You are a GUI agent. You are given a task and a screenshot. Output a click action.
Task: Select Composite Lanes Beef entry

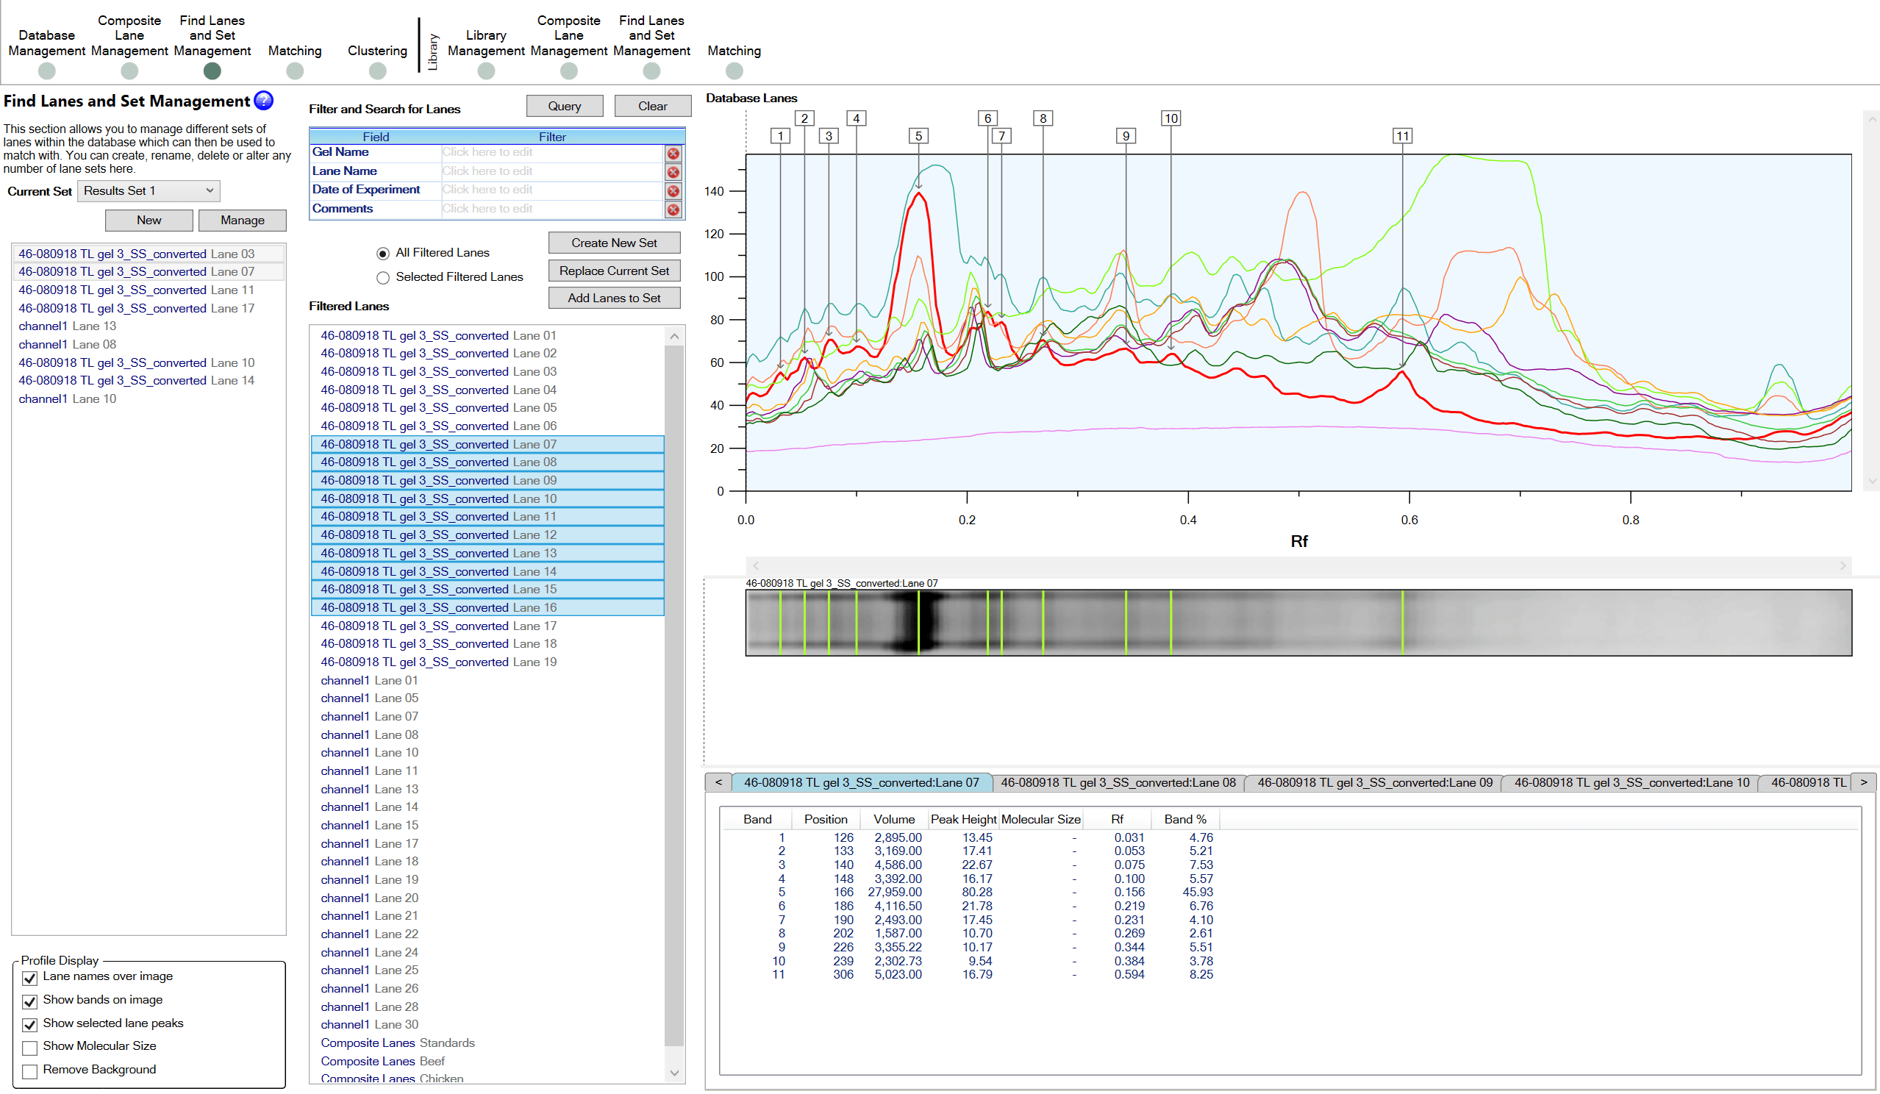click(x=488, y=1060)
